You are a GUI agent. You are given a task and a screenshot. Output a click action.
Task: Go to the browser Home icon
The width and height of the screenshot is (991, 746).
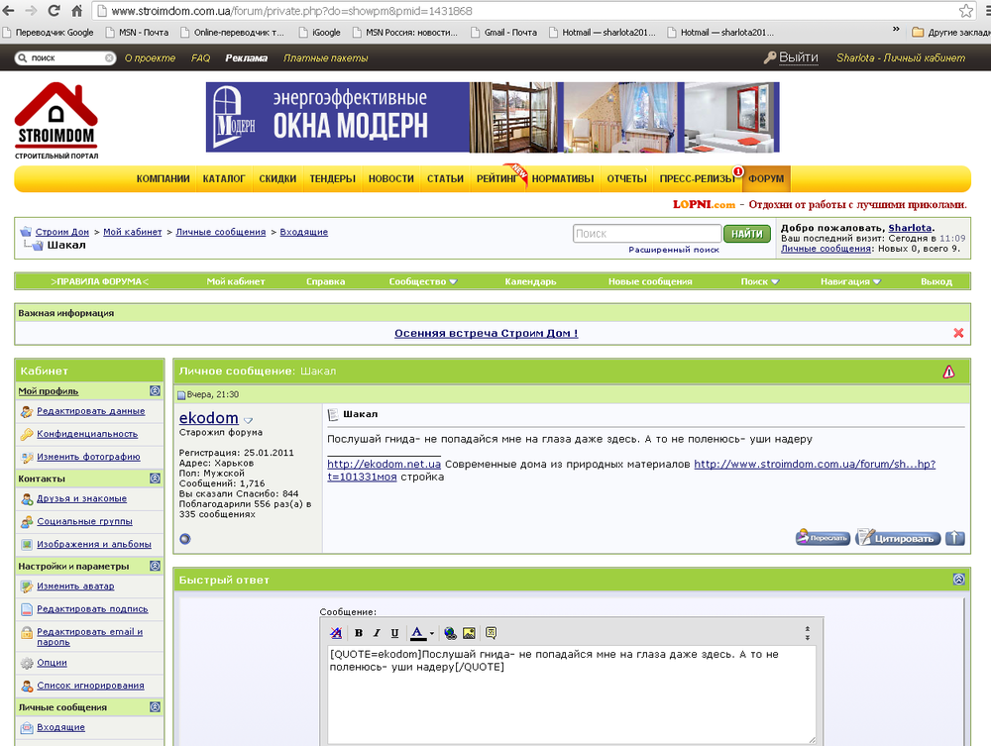76,11
